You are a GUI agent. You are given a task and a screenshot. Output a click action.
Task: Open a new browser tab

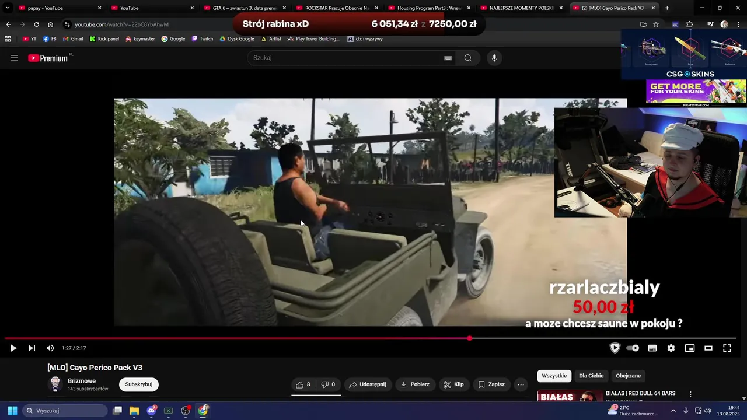(667, 8)
